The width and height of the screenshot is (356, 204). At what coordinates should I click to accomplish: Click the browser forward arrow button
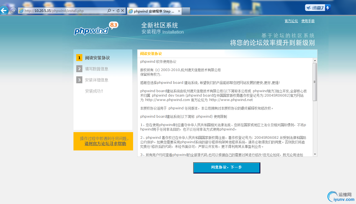click(x=13, y=11)
